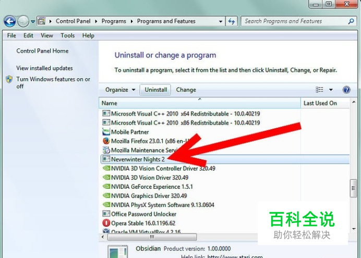Click the shield icon beside Windows features
Viewport: 361px width, 258px height.
9,79
